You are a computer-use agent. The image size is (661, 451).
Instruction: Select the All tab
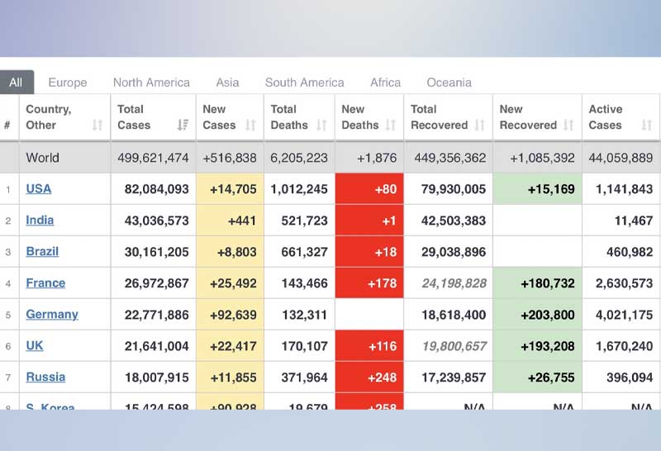click(x=16, y=83)
